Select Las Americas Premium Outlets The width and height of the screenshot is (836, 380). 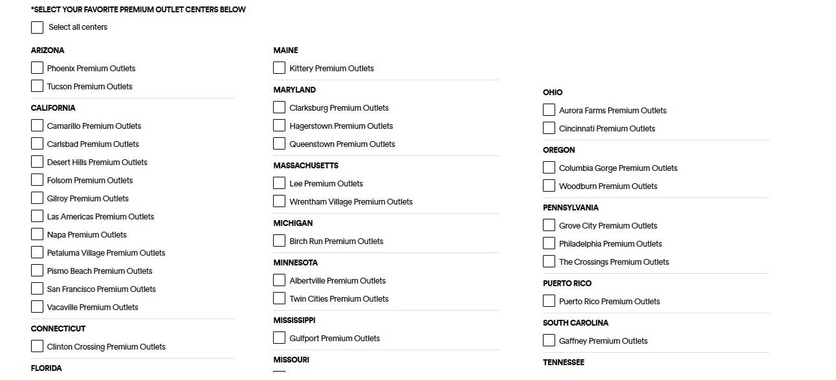(x=37, y=216)
